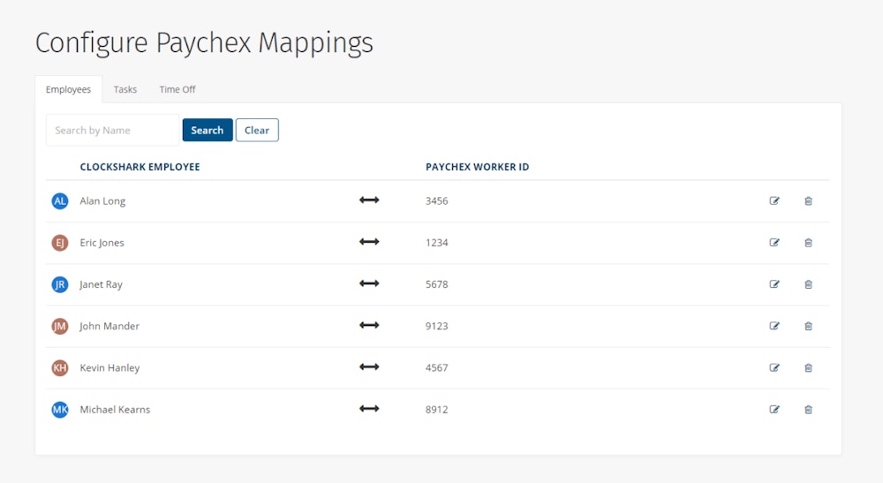The height and width of the screenshot is (483, 883).
Task: Open the Time Off tab
Action: point(177,89)
